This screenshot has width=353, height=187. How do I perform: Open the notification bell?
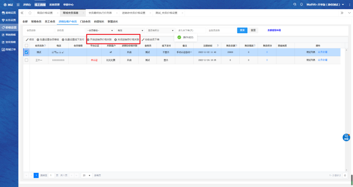point(301,5)
